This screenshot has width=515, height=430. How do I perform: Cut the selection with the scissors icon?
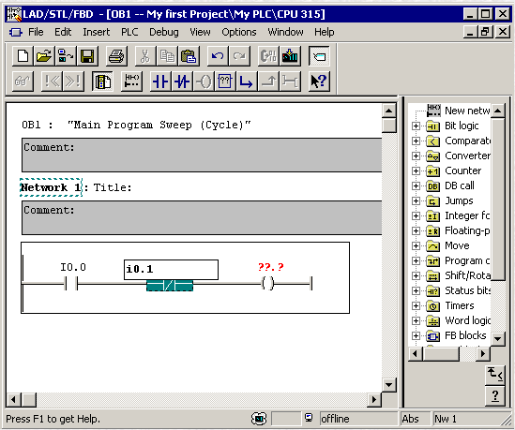point(145,56)
